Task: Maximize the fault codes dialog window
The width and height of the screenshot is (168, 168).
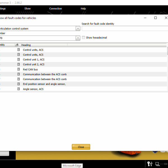Action: (155, 18)
